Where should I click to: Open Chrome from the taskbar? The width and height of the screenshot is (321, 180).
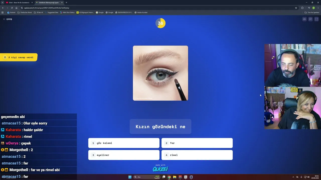169,177
